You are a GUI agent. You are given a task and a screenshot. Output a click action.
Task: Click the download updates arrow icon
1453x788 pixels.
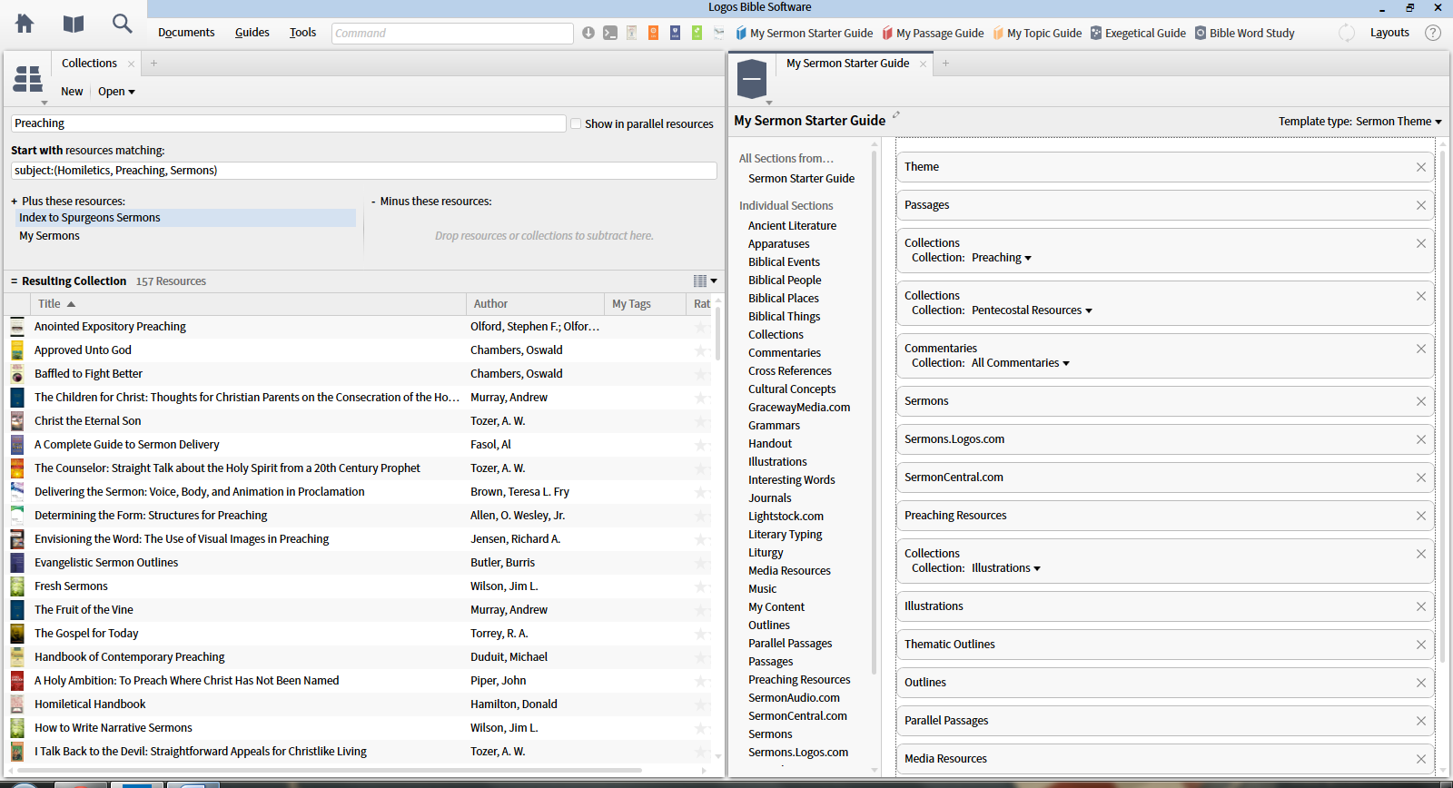588,33
